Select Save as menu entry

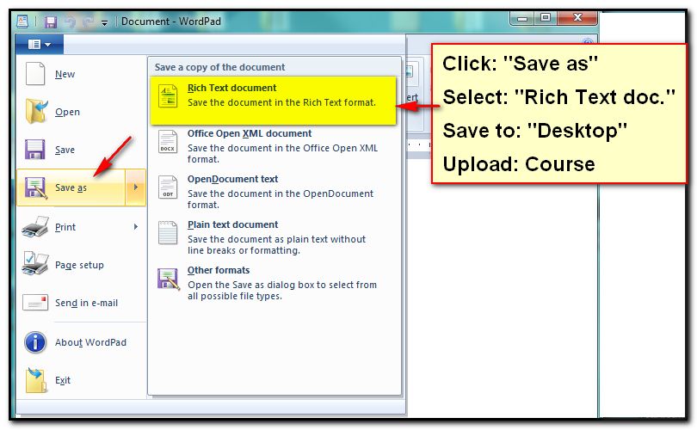(71, 187)
